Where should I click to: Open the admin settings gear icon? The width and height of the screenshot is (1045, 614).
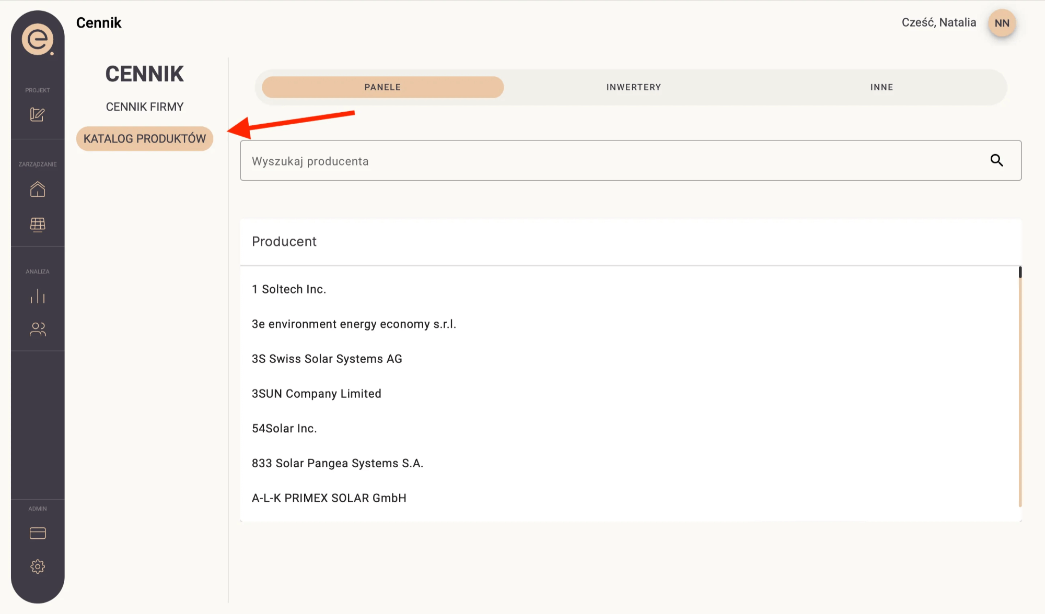click(37, 566)
